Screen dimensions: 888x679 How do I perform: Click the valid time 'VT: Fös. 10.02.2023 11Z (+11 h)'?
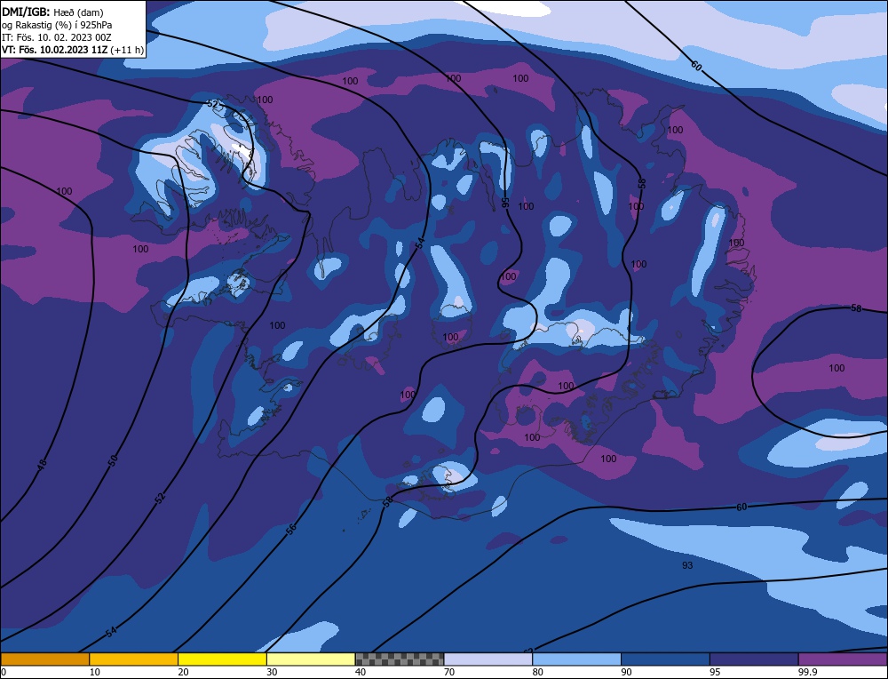73,50
